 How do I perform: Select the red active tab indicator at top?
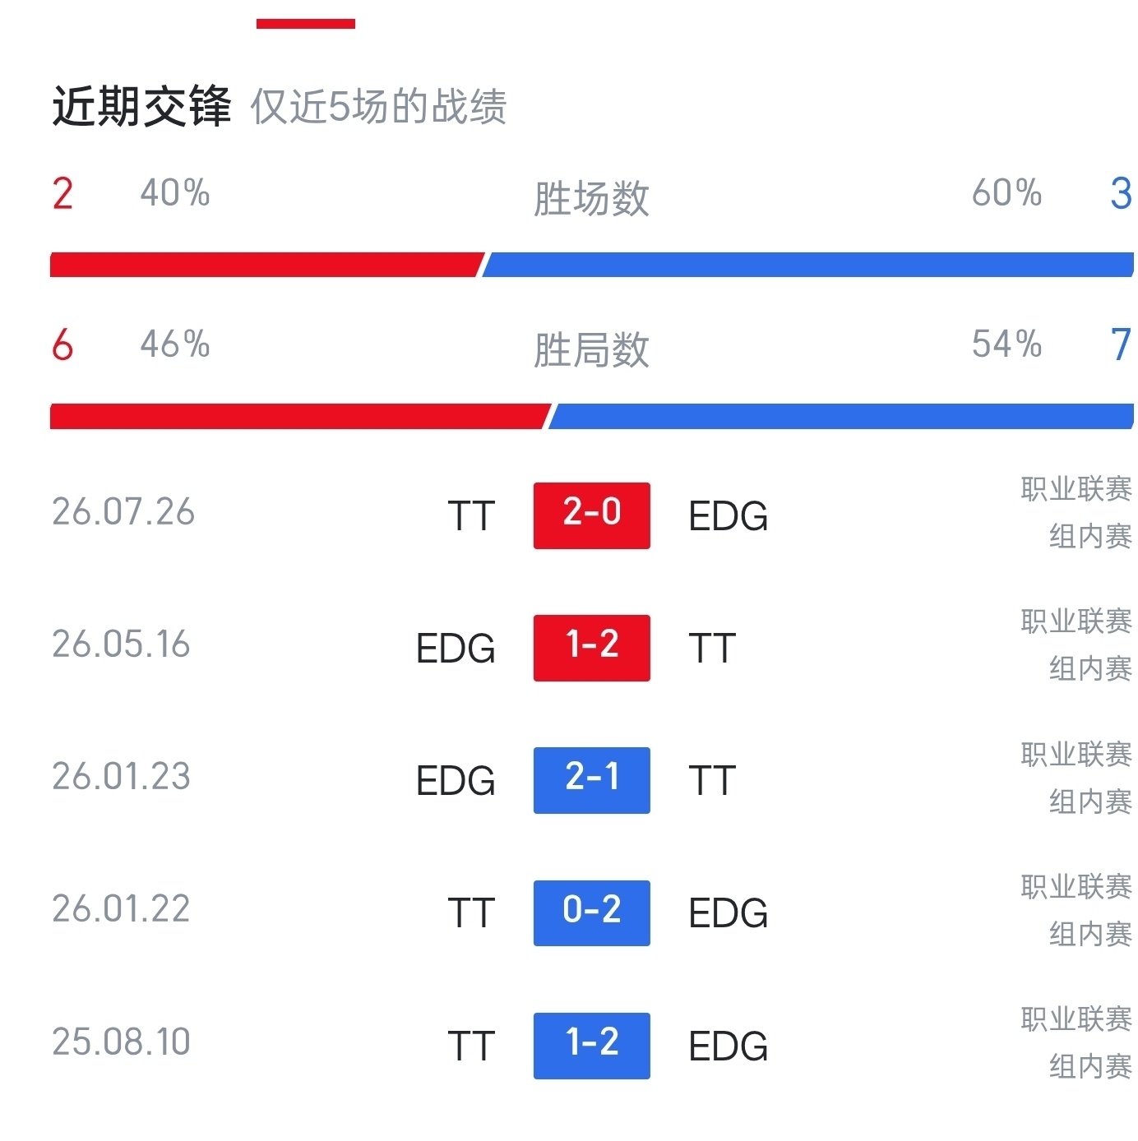point(306,24)
